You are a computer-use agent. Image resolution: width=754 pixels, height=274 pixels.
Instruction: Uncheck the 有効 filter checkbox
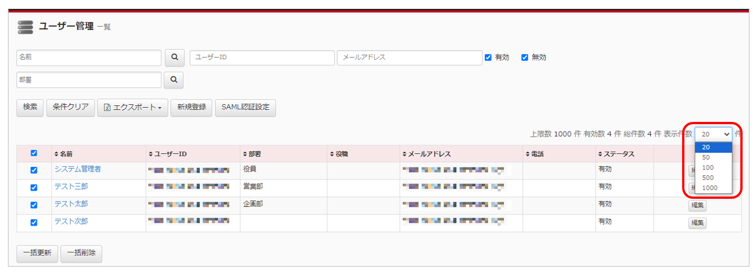pyautogui.click(x=488, y=58)
